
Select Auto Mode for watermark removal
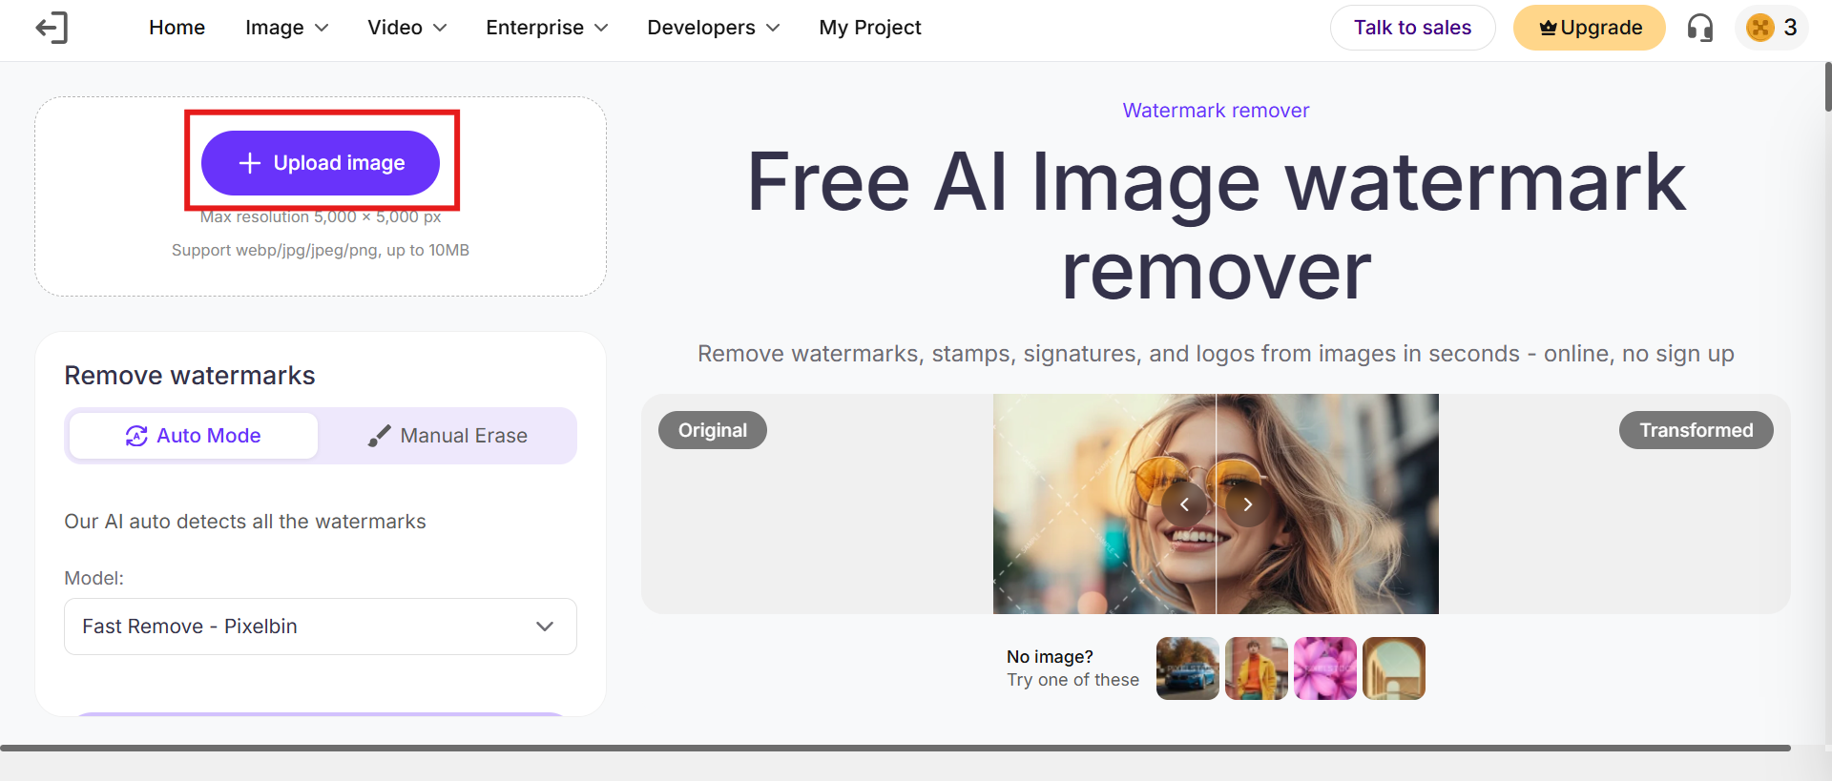click(x=194, y=436)
